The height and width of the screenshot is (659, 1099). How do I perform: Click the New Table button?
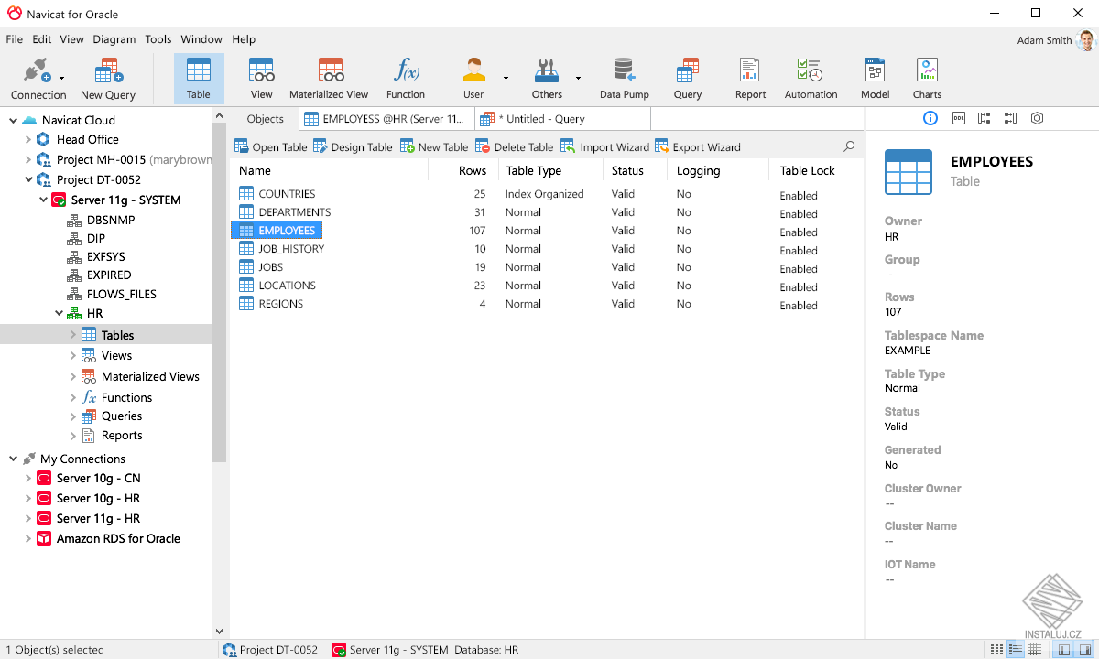[434, 146]
